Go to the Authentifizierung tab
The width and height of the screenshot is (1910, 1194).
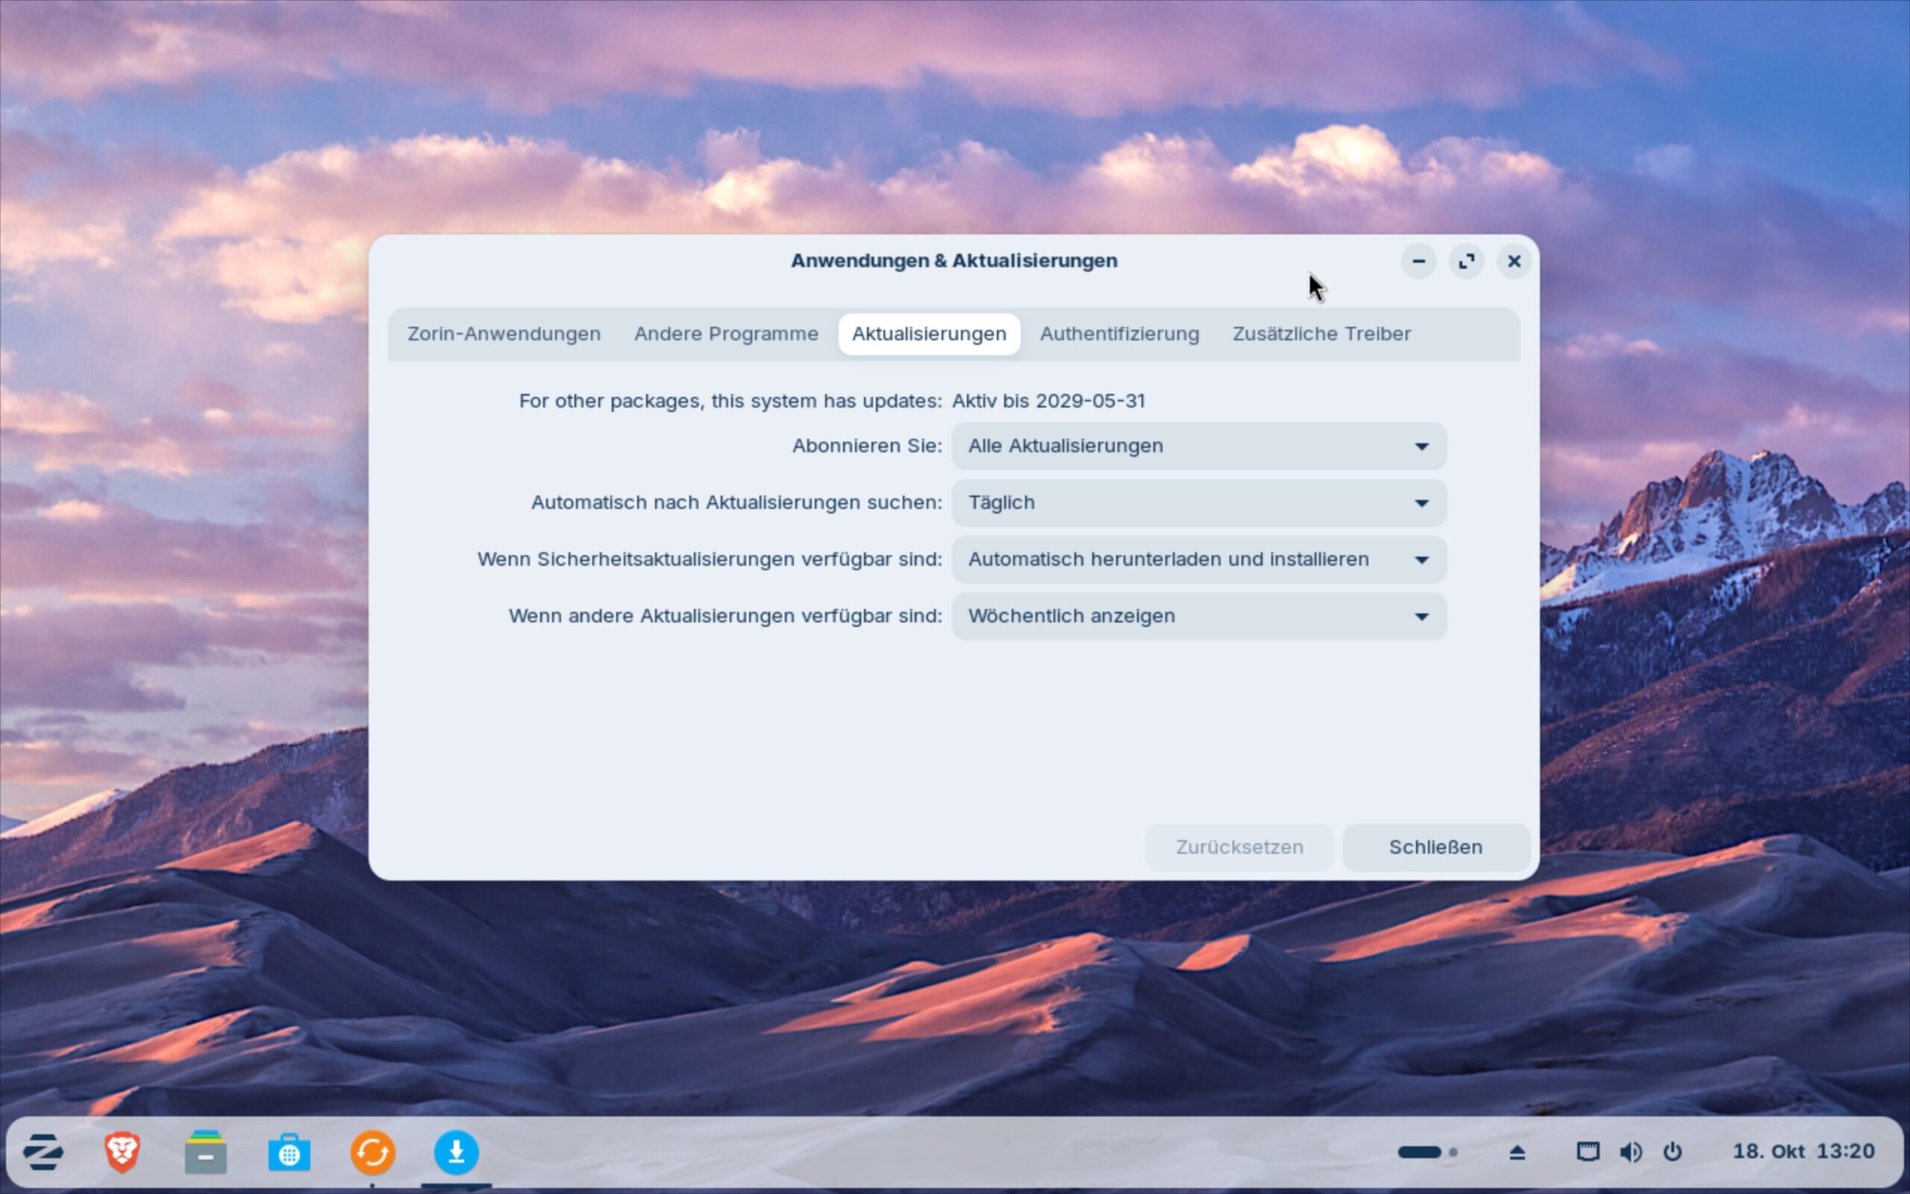pos(1118,334)
